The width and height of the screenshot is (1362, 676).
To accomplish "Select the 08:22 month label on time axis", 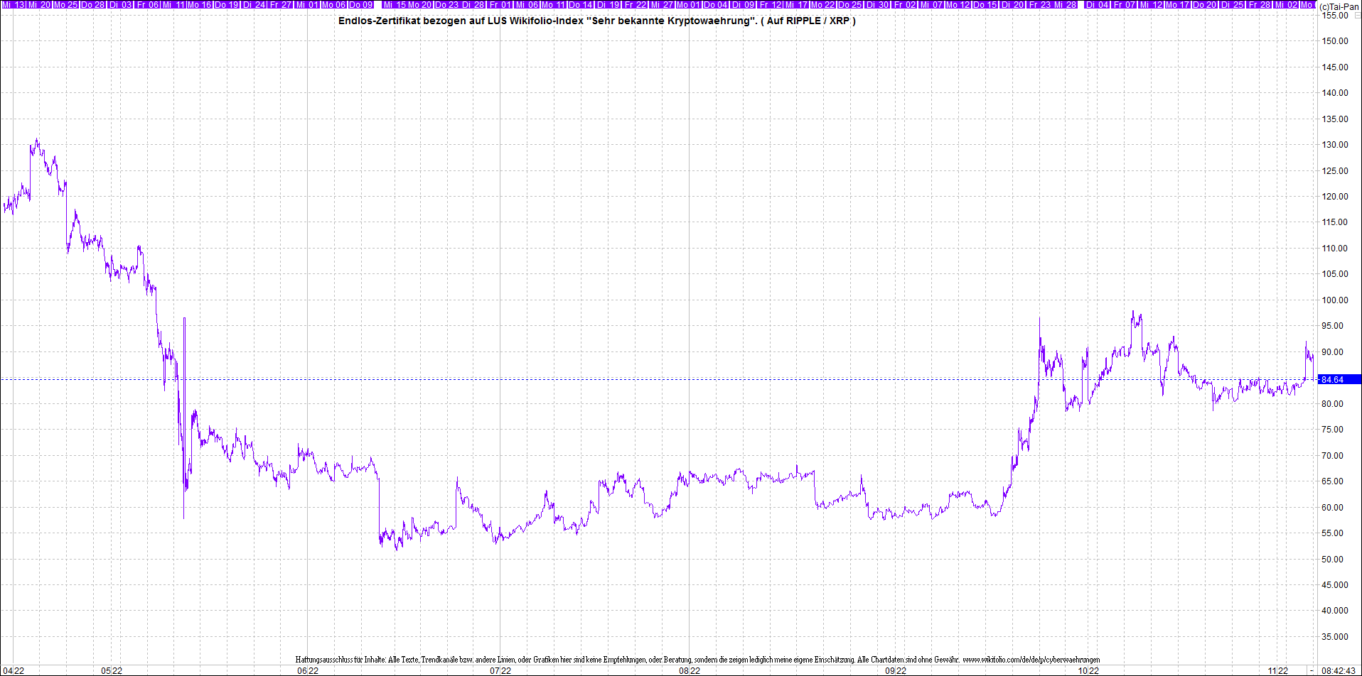I will click(690, 670).
